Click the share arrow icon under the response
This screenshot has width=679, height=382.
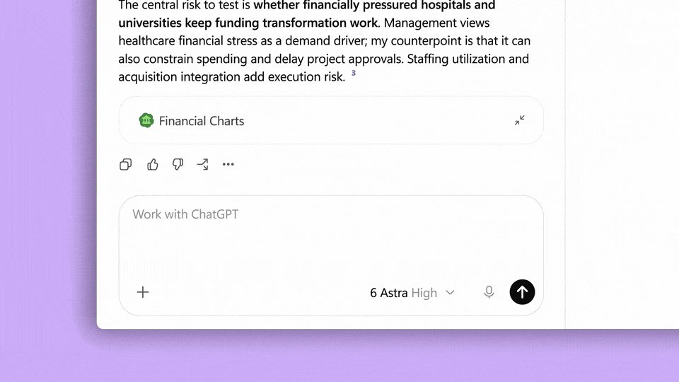(203, 165)
